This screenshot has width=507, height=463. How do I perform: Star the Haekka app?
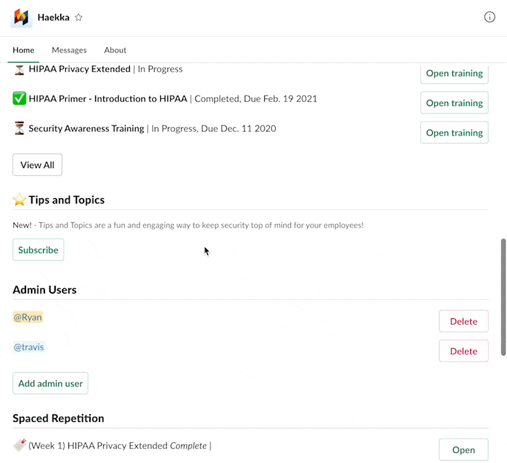(x=79, y=18)
